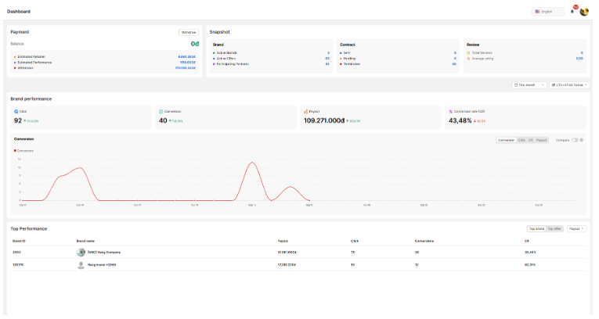Switch chart to the Payout tab
The image size is (599, 319).
541,140
